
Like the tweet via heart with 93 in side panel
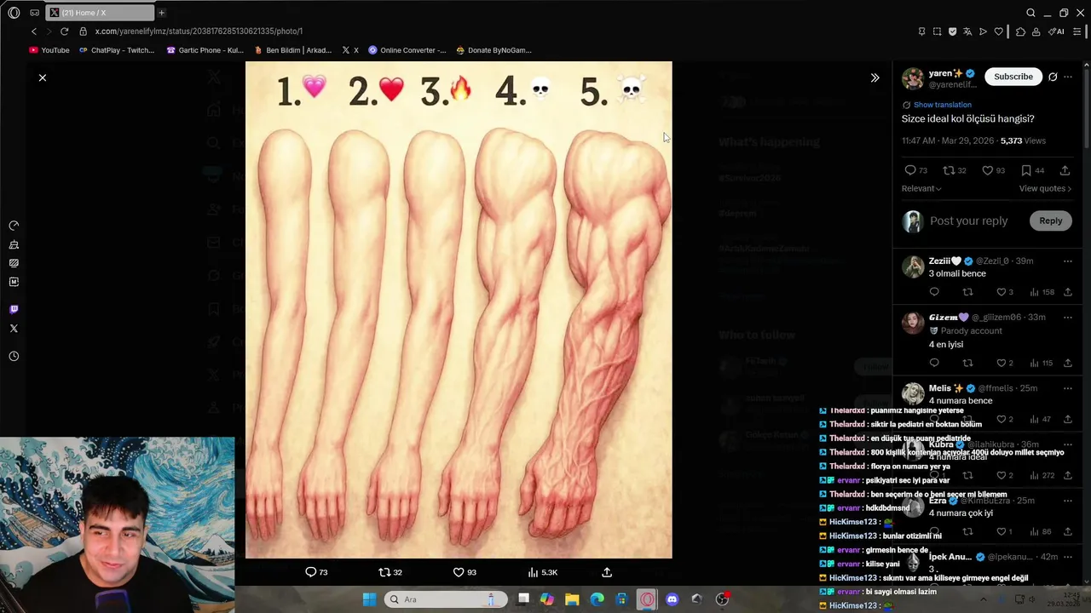[994, 170]
